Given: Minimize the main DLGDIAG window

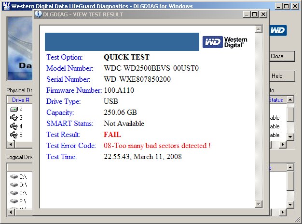Looking at the screenshot, I should coord(278,6).
